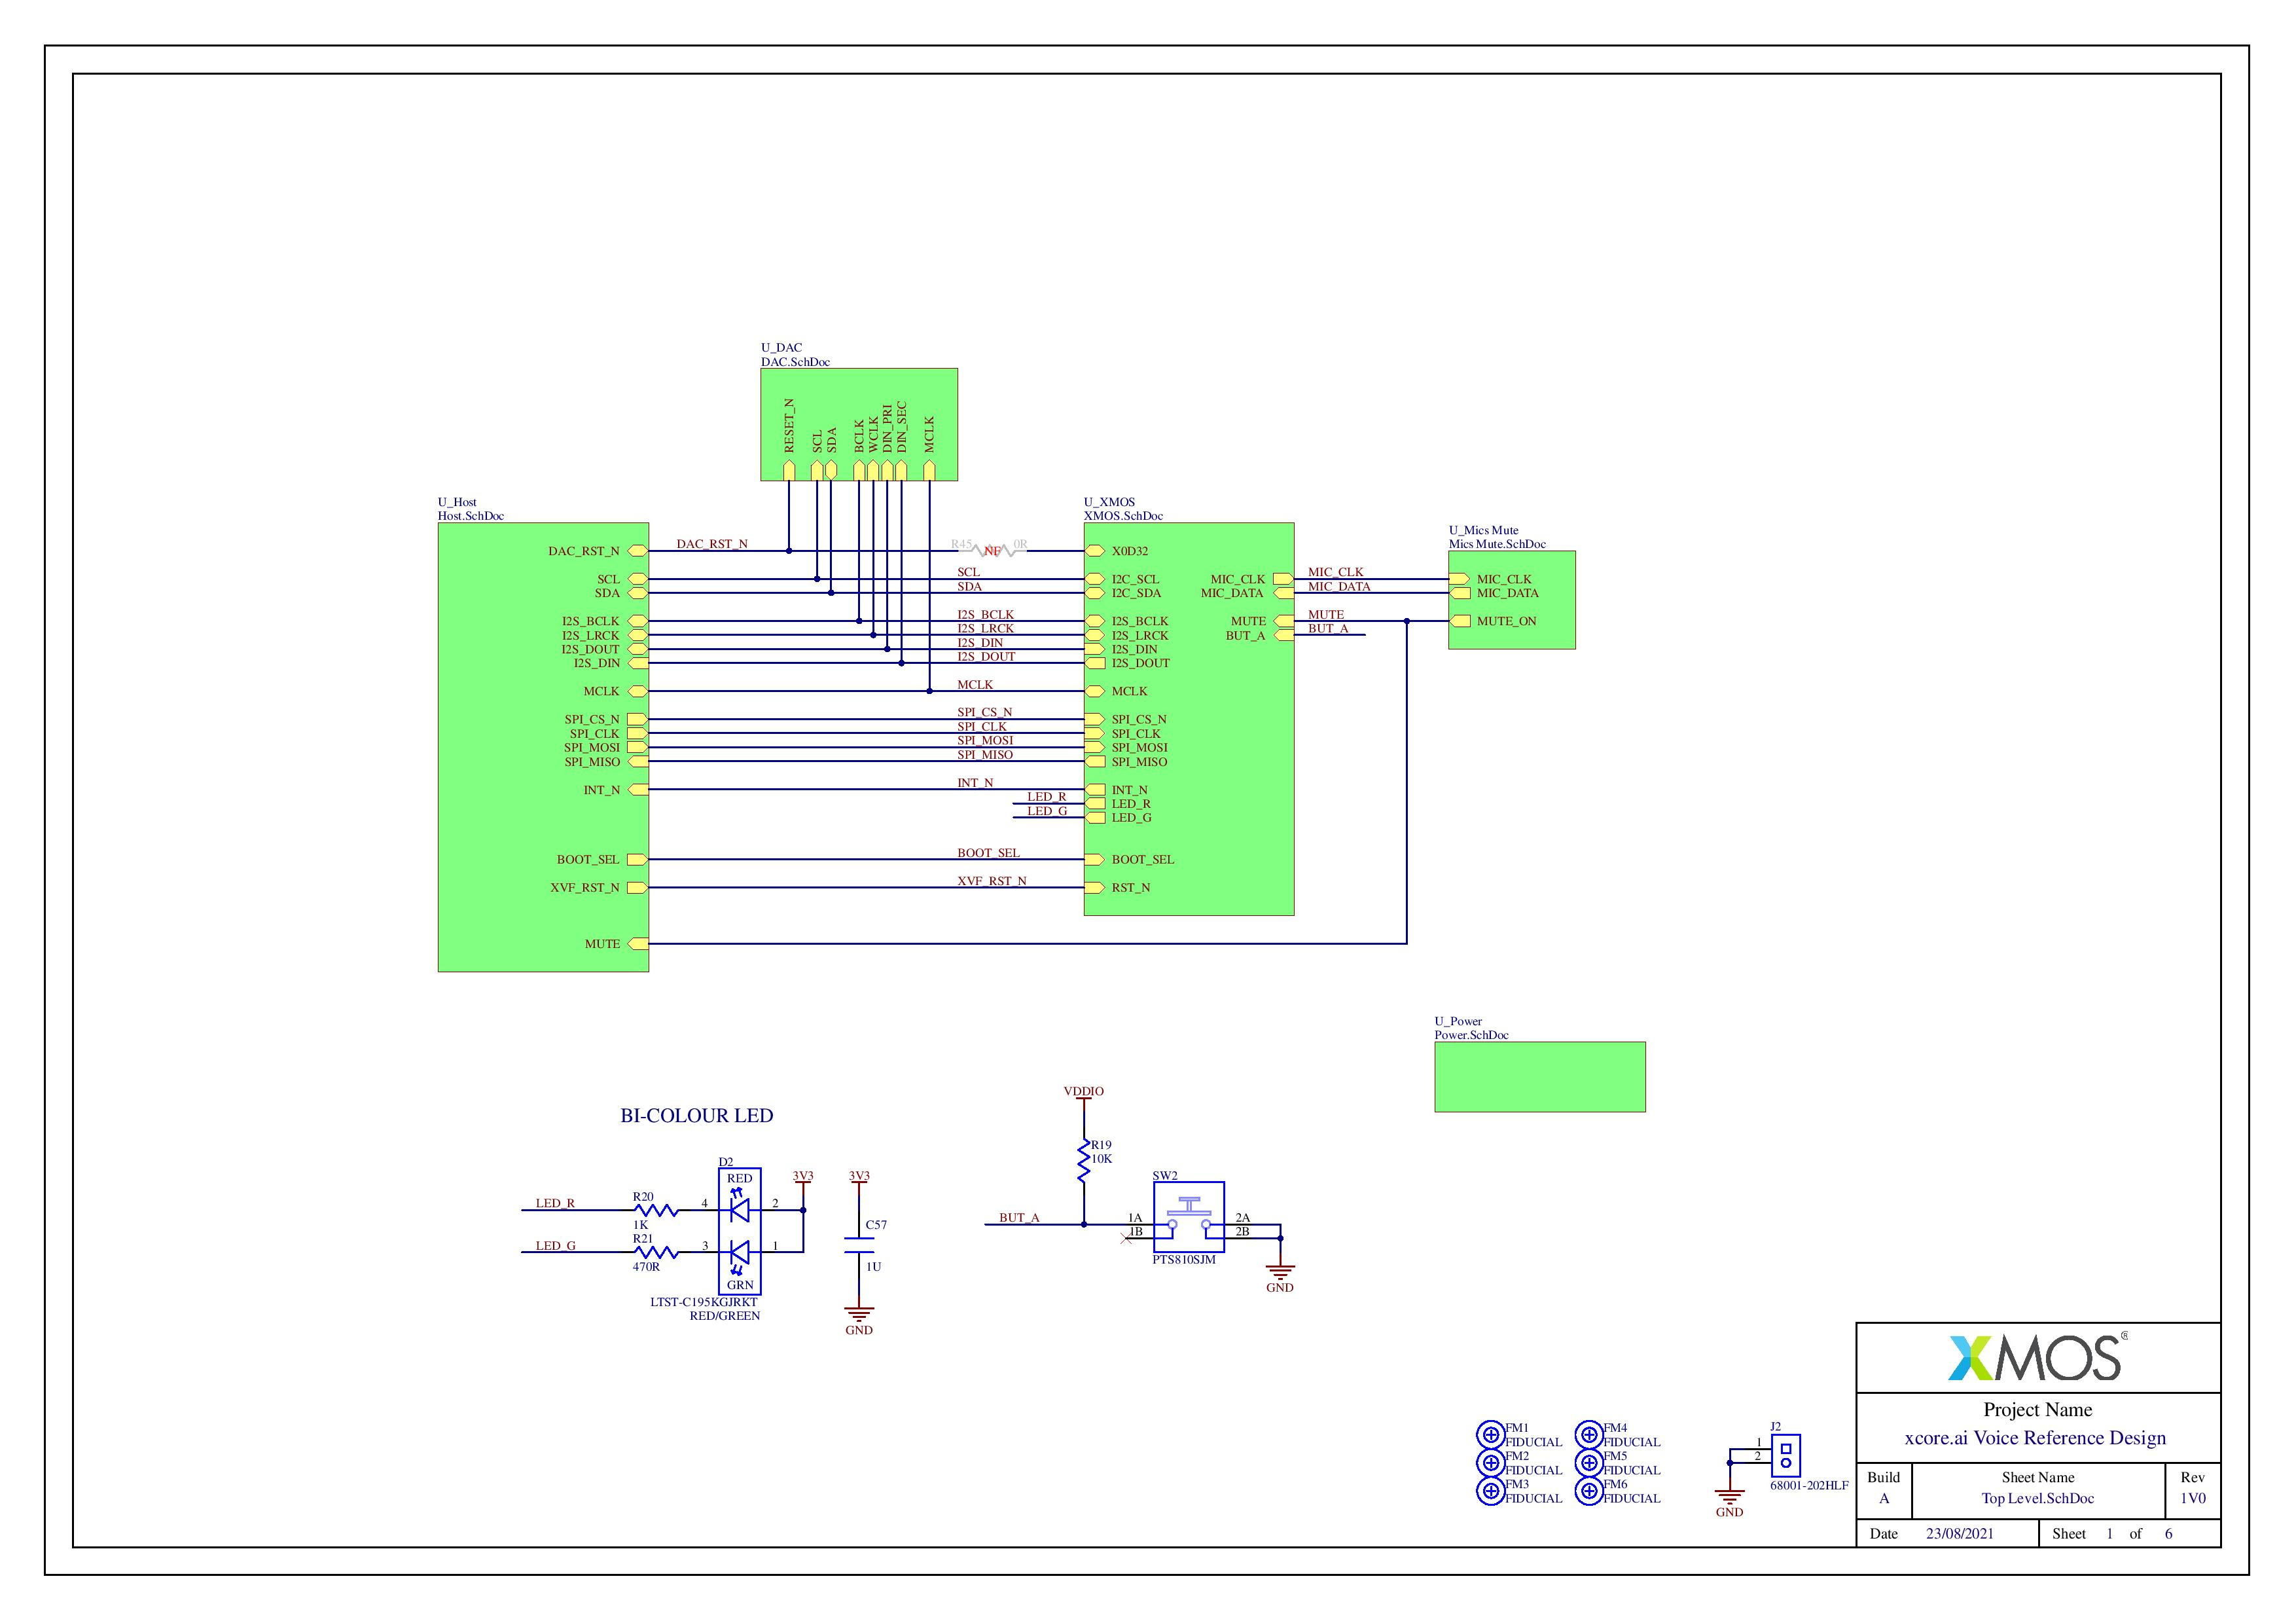The image size is (2296, 1623).
Task: Click the 23/08/2021 date field
Action: click(x=1959, y=1534)
